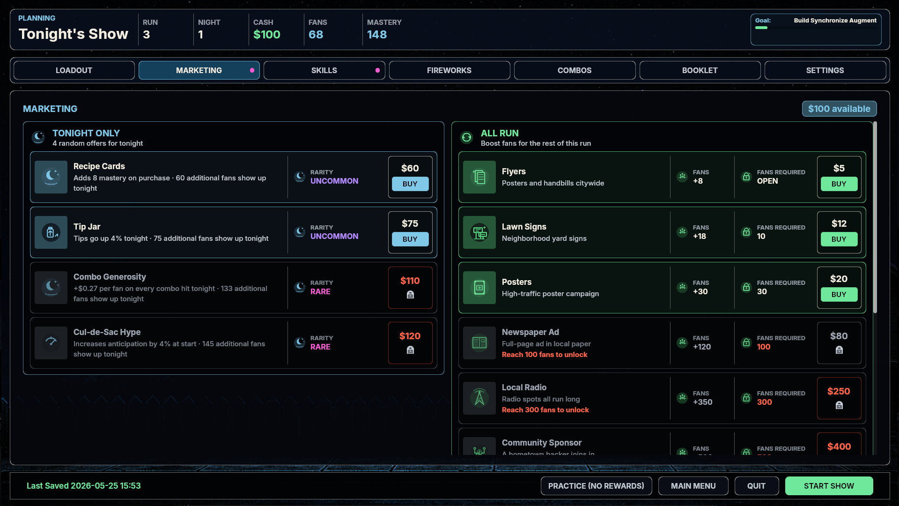Screen dimensions: 899x506
Task: Buy Recipe Cards for $60
Action: pyautogui.click(x=410, y=184)
